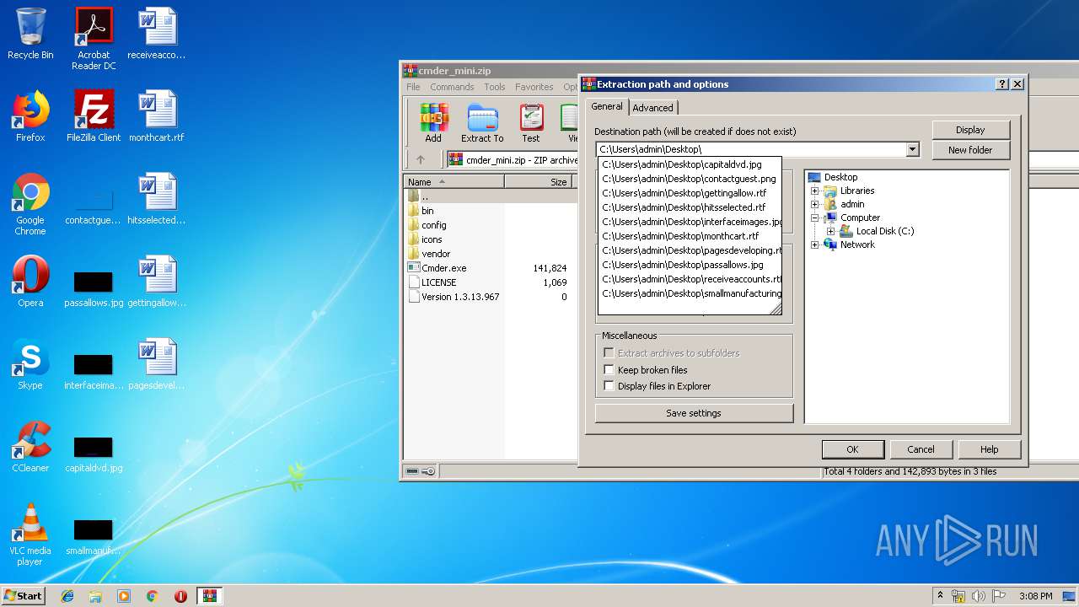Click the Help button

click(990, 449)
